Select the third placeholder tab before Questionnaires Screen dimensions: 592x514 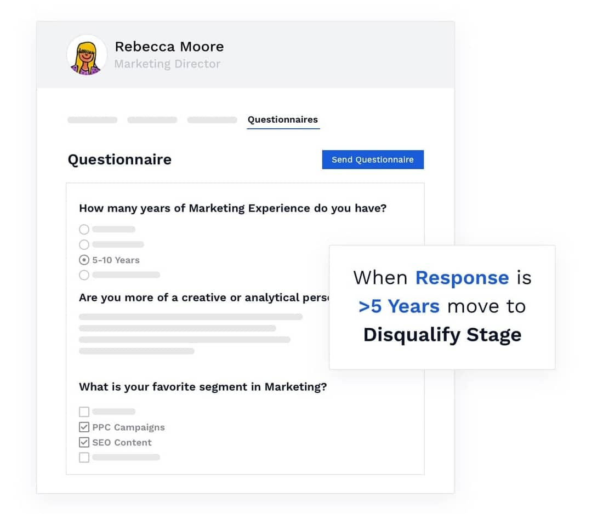[x=212, y=119]
